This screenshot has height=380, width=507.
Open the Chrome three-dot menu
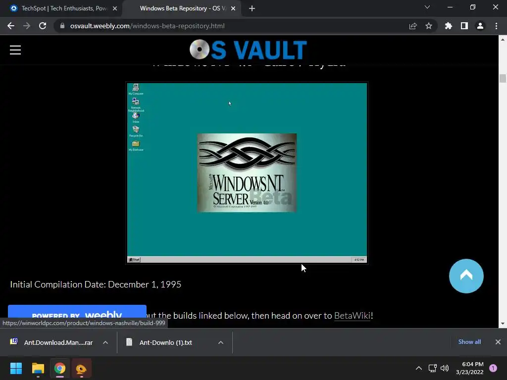496,26
